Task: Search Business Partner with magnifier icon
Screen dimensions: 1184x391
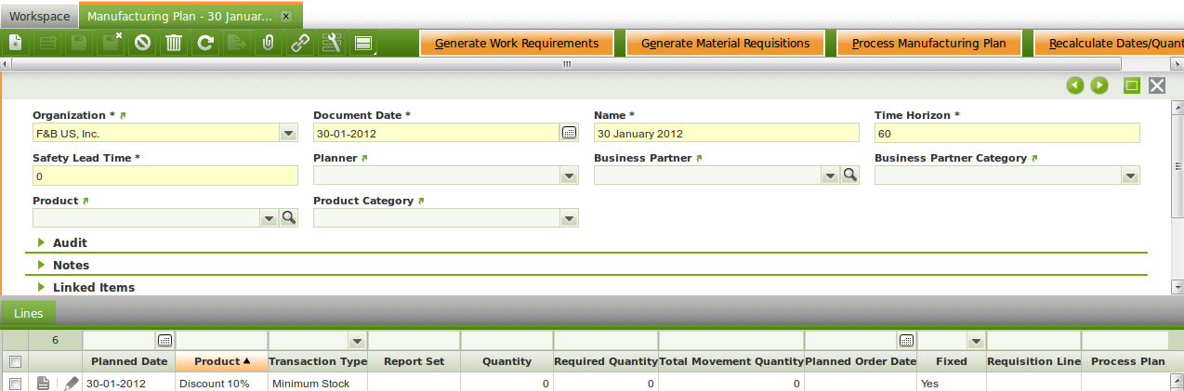Action: click(849, 176)
